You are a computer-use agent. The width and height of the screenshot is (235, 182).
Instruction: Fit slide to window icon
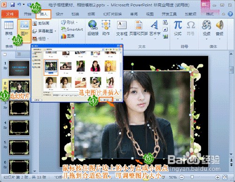225,177
